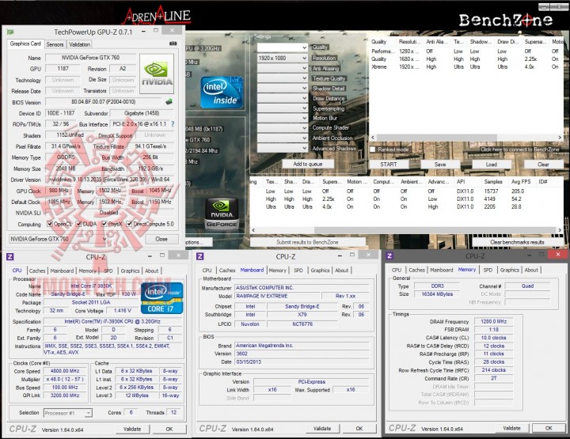Open the SPD tab in the CPU-Z Mainboard window

point(298,271)
